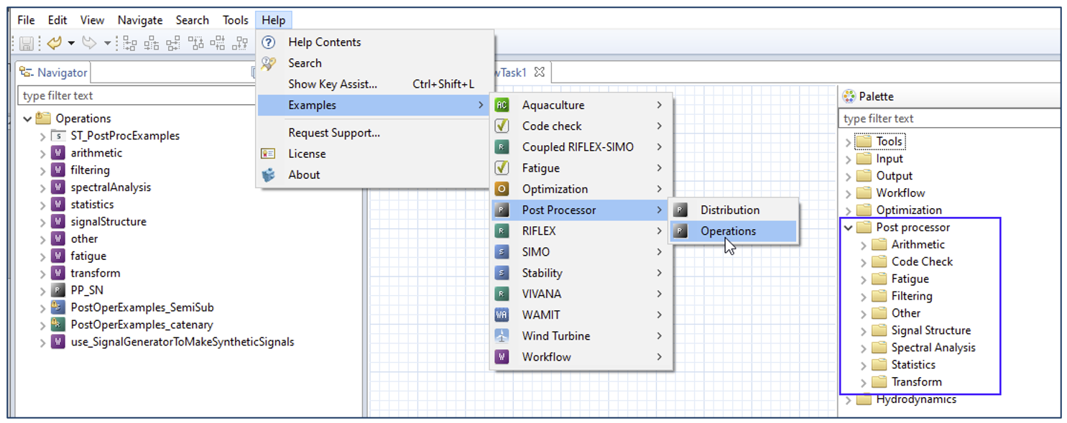Screen dimensions: 1067x423
Task: Choose Request Support from Help menu
Action: (333, 133)
